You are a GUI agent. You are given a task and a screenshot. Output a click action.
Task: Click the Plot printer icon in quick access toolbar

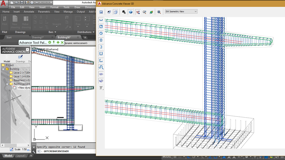(x=32, y=3)
